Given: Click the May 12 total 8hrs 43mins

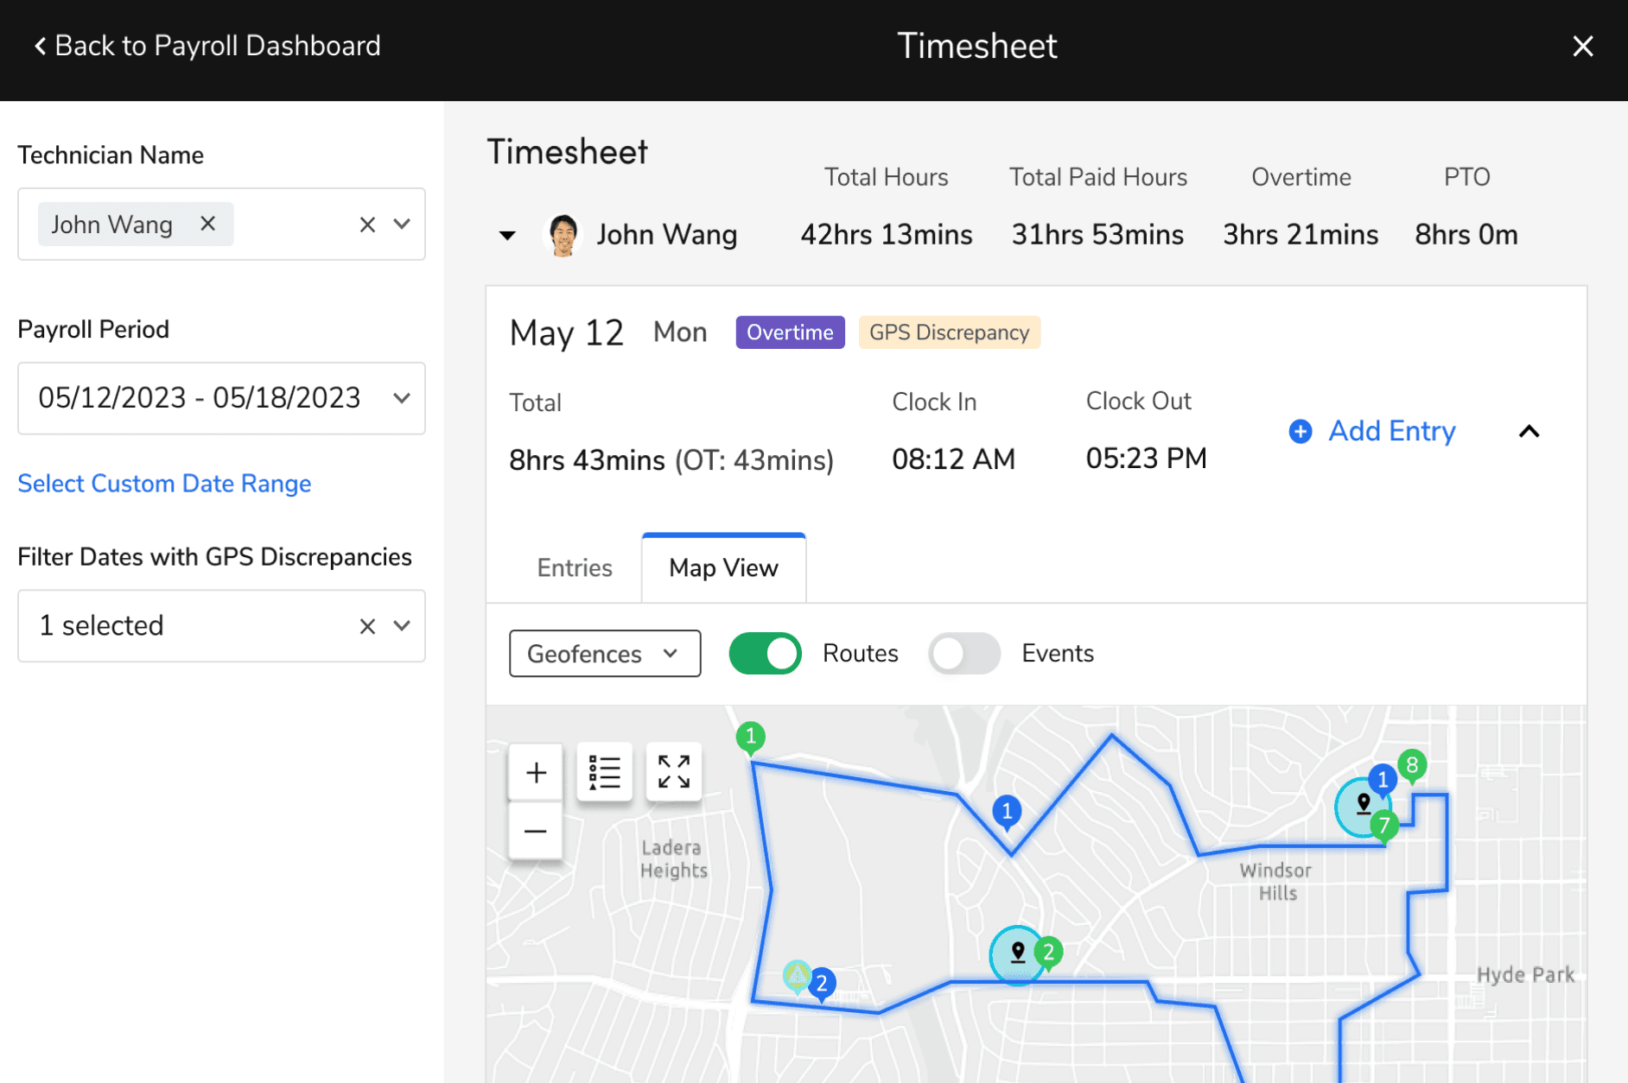Looking at the screenshot, I should [587, 460].
